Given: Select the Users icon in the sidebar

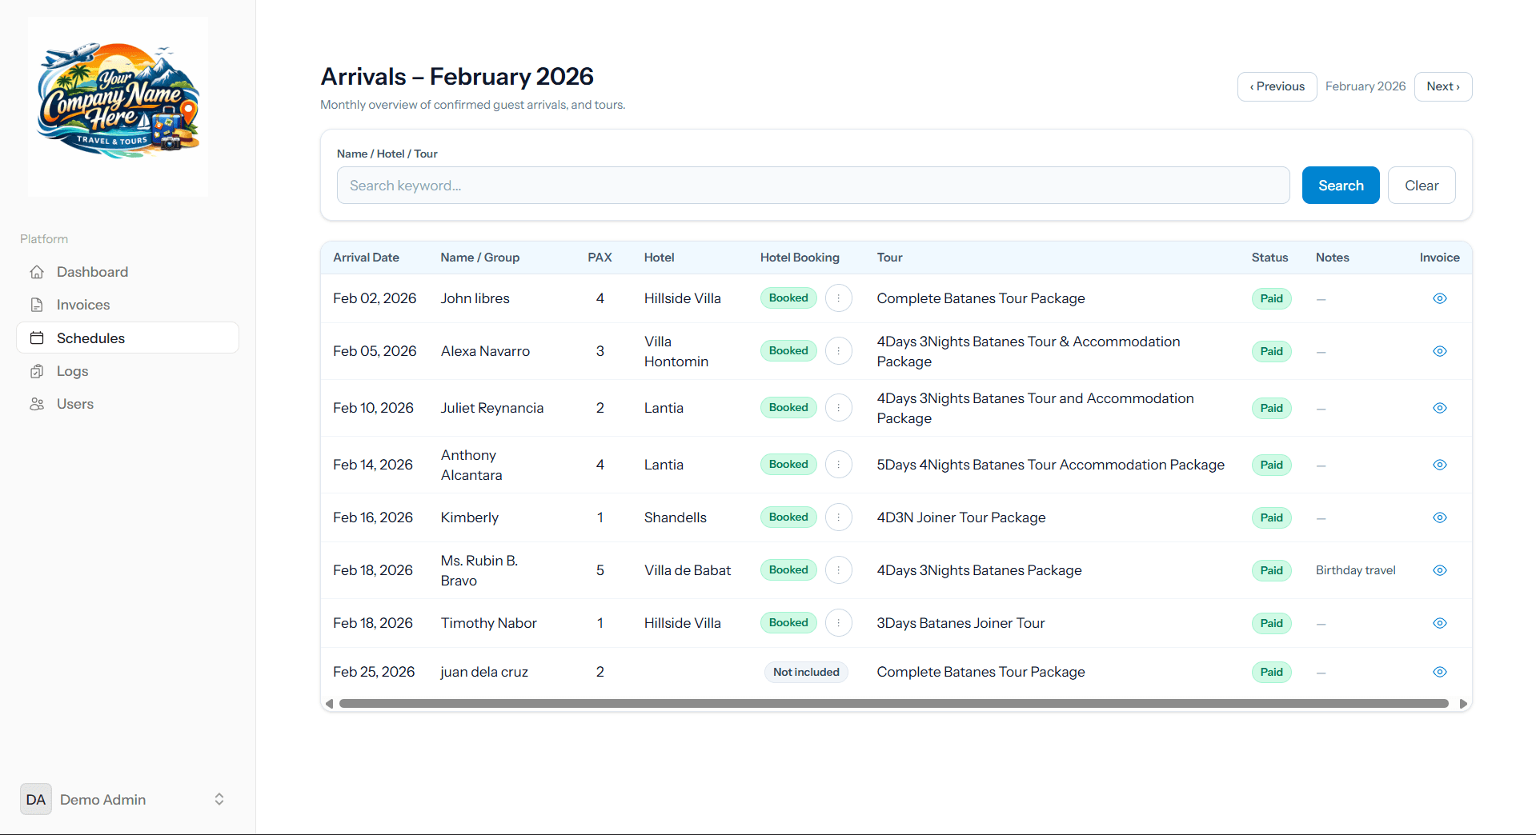Looking at the screenshot, I should pos(38,404).
